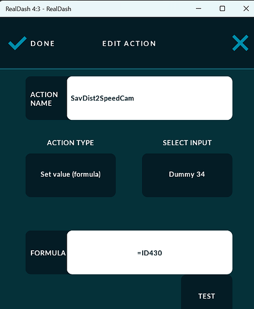Place cursor after SavDist2SpeedCam text
Image resolution: width=254 pixels, height=309 pixels.
click(135, 98)
